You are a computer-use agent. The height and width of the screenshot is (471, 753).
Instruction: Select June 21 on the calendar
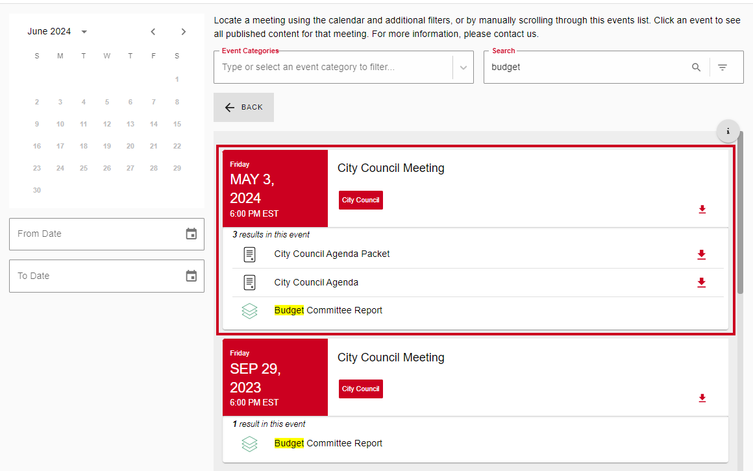coord(154,146)
